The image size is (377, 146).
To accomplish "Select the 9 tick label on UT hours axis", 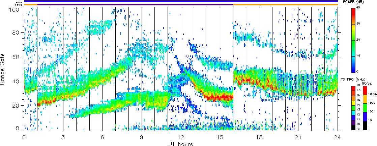I will pyautogui.click(x=142, y=137).
